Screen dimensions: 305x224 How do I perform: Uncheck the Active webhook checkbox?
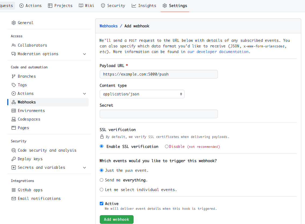click(x=101, y=203)
